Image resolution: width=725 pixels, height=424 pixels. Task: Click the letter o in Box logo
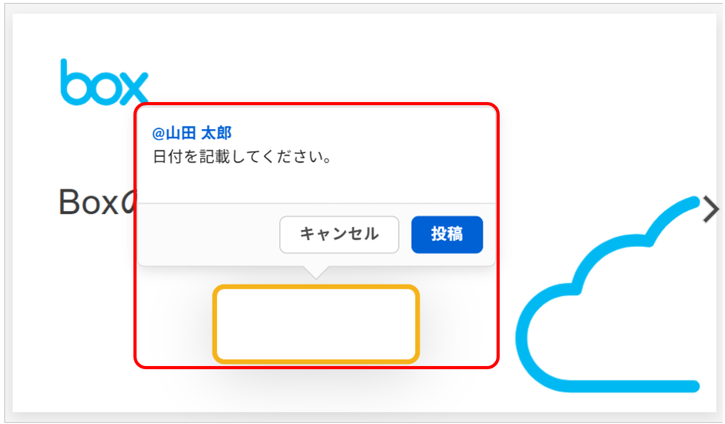click(x=103, y=89)
